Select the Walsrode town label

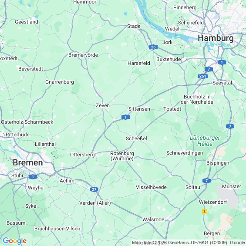pyautogui.click(x=153, y=219)
